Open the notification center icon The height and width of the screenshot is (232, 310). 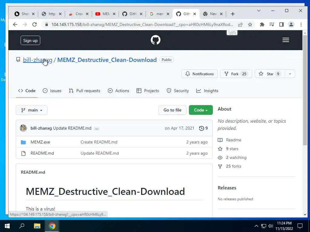point(300,226)
